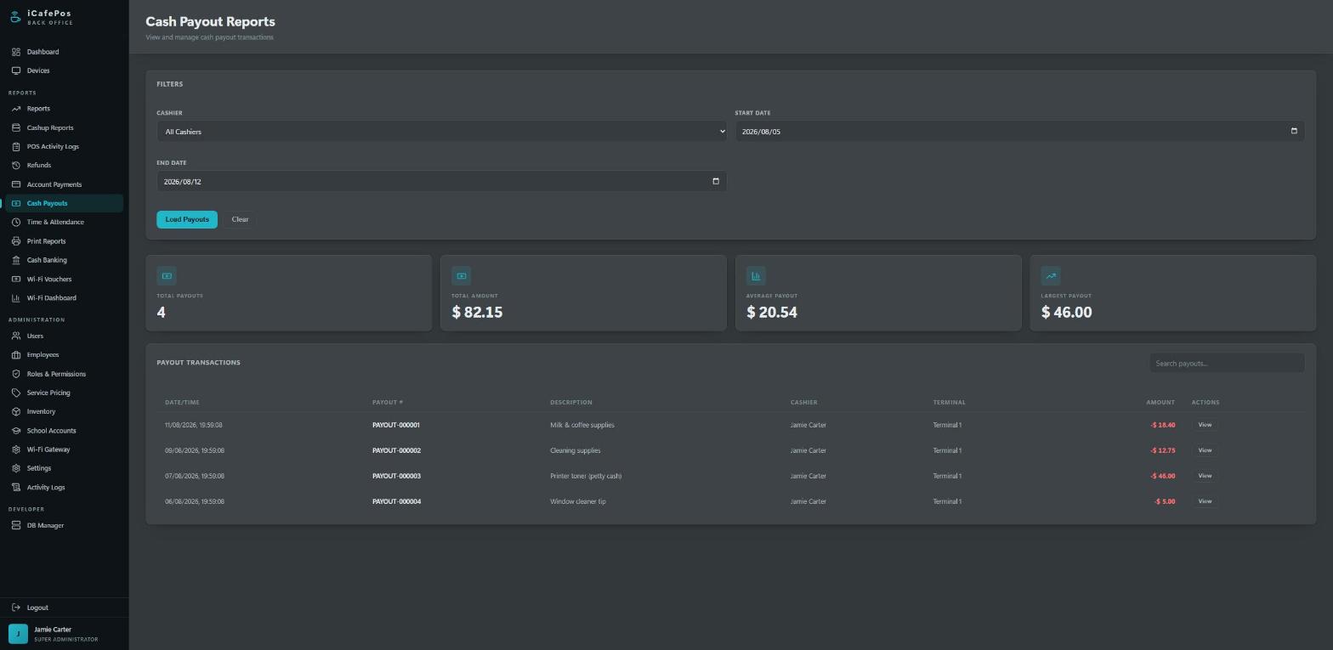Open Refunds menu item

point(64,165)
